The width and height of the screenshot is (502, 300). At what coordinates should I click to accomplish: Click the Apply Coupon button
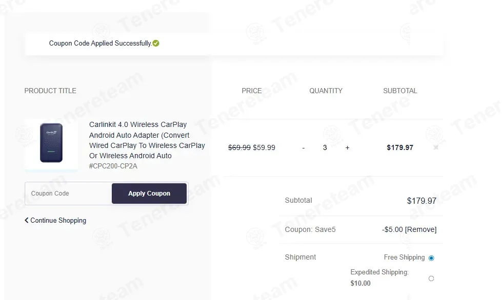149,194
